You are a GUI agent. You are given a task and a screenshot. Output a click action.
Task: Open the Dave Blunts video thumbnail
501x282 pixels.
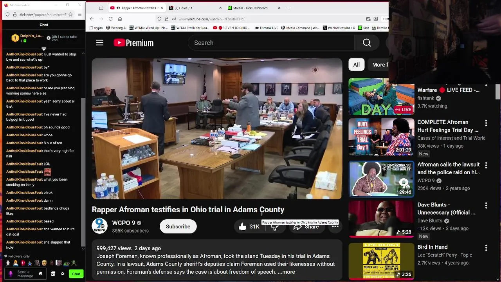[x=381, y=219]
